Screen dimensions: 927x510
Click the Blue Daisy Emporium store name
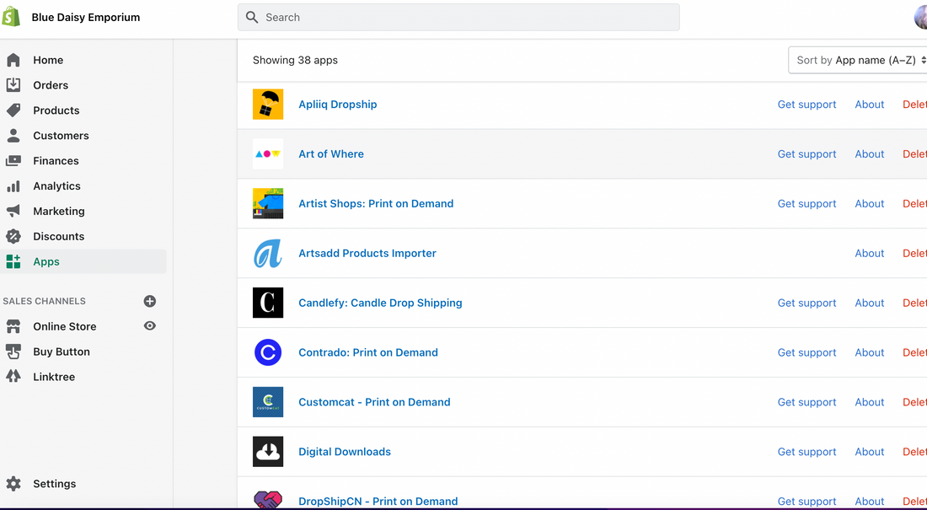click(x=86, y=17)
